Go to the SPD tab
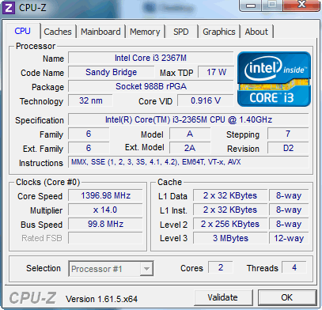The width and height of the screenshot is (322, 310). [181, 32]
